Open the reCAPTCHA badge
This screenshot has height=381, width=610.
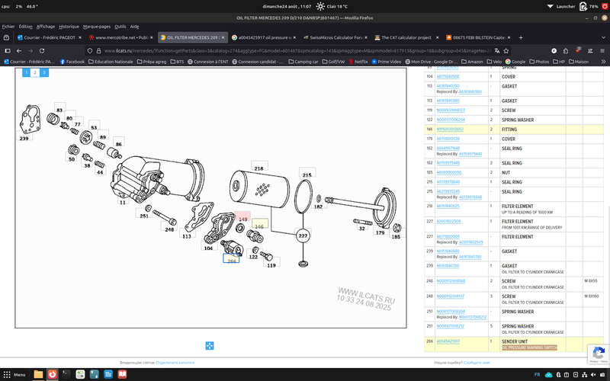click(599, 354)
